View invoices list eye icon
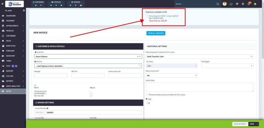This screenshot has width=264, height=128. 70,5
